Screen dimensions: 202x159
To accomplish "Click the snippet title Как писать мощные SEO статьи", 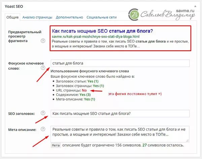I will click(x=102, y=31).
